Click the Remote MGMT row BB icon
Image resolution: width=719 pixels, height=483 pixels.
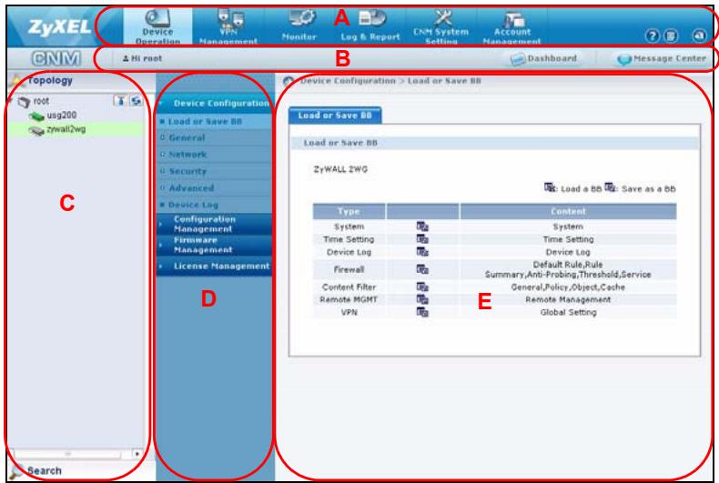coord(422,299)
